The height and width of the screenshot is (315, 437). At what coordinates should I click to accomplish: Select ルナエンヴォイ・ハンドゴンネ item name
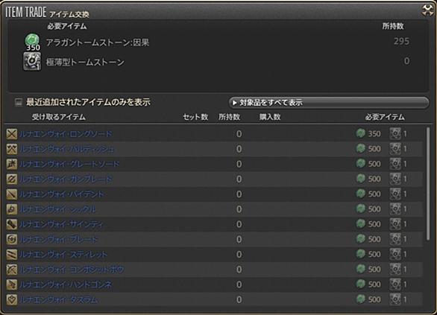tap(66, 284)
